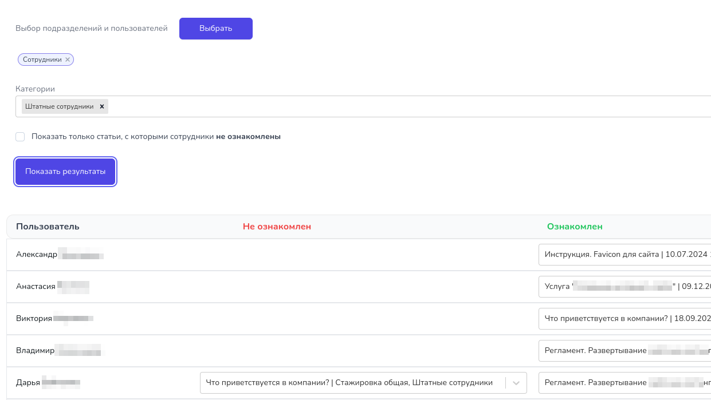Select the Александр user row name
Image resolution: width=711 pixels, height=400 pixels.
37,255
